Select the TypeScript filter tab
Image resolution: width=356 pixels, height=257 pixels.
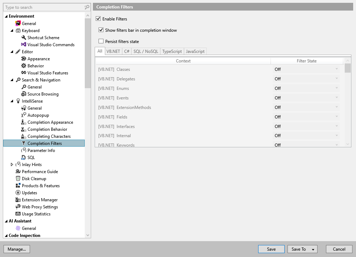tap(172, 51)
